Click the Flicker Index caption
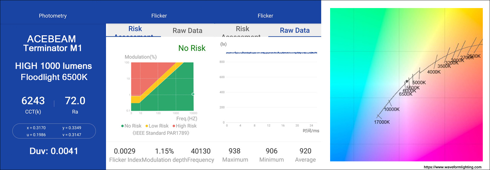The height and width of the screenshot is (170, 490). coord(125,160)
